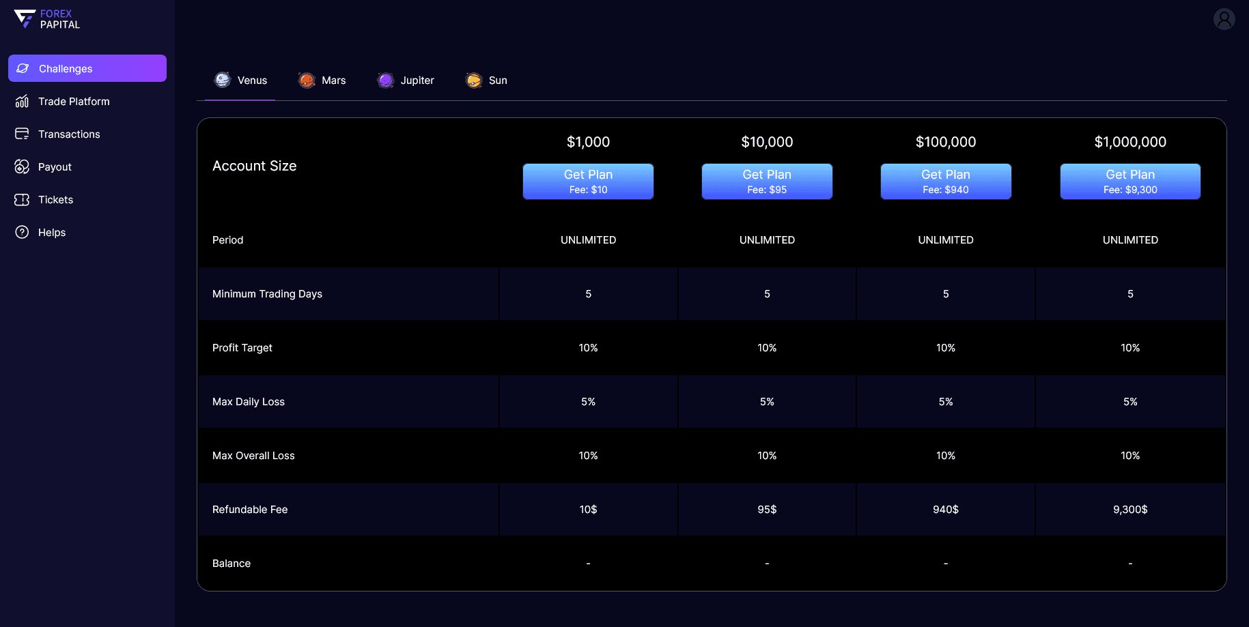Click the 10$ refundable fee value
Image resolution: width=1249 pixels, height=627 pixels.
click(588, 510)
